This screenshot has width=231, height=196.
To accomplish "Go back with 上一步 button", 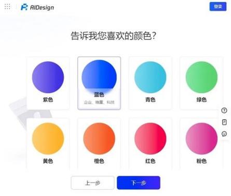I will (x=92, y=182).
